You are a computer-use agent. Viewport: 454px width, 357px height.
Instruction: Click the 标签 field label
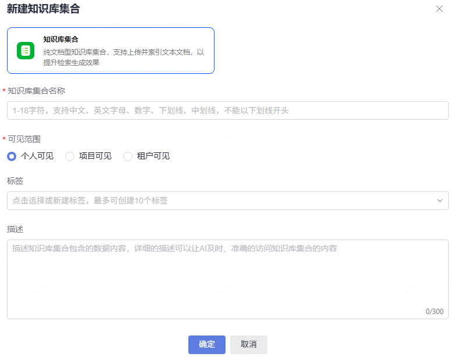pyautogui.click(x=15, y=181)
